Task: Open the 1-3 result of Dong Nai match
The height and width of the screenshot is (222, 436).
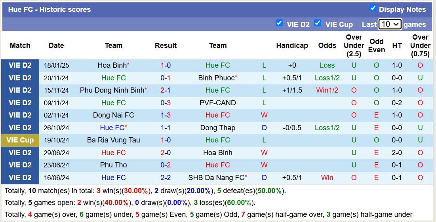Action: coord(166,115)
